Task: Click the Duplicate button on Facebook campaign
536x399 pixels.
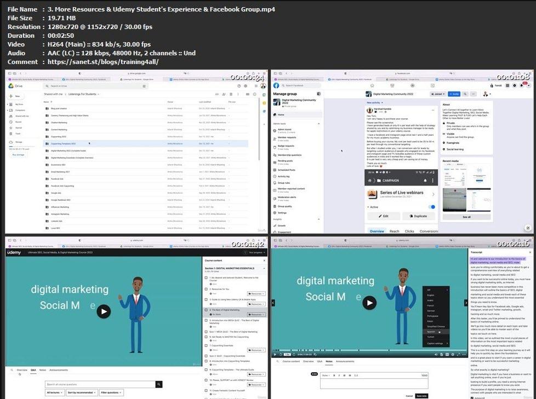Action: coord(418,216)
